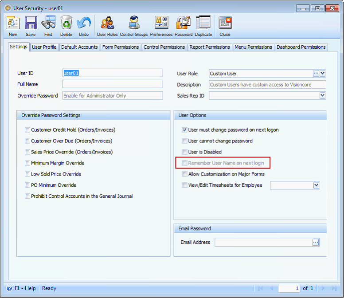This screenshot has height=298, width=344.
Task: Open Find using the binoculars icon
Action: click(x=48, y=26)
